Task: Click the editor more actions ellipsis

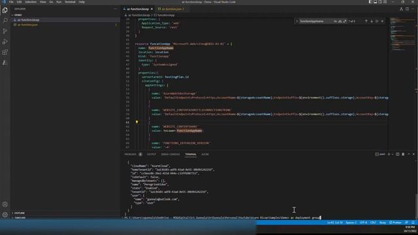Action: tap(413, 9)
